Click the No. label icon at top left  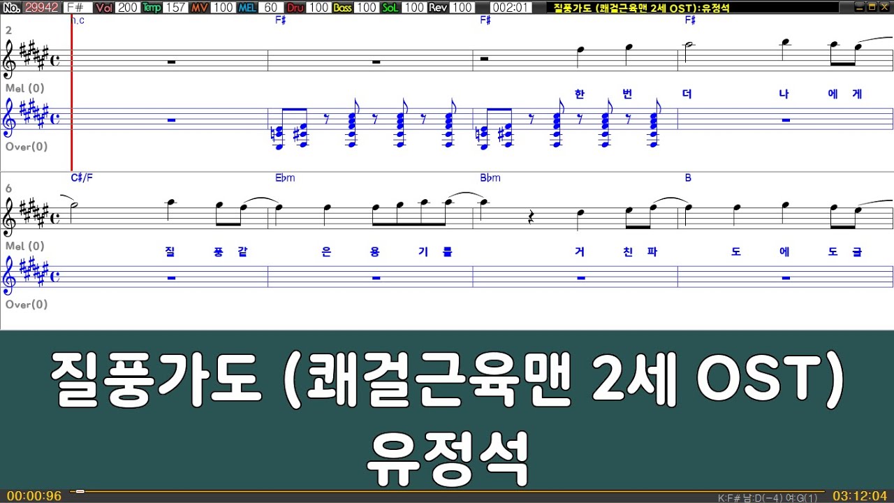click(x=11, y=8)
